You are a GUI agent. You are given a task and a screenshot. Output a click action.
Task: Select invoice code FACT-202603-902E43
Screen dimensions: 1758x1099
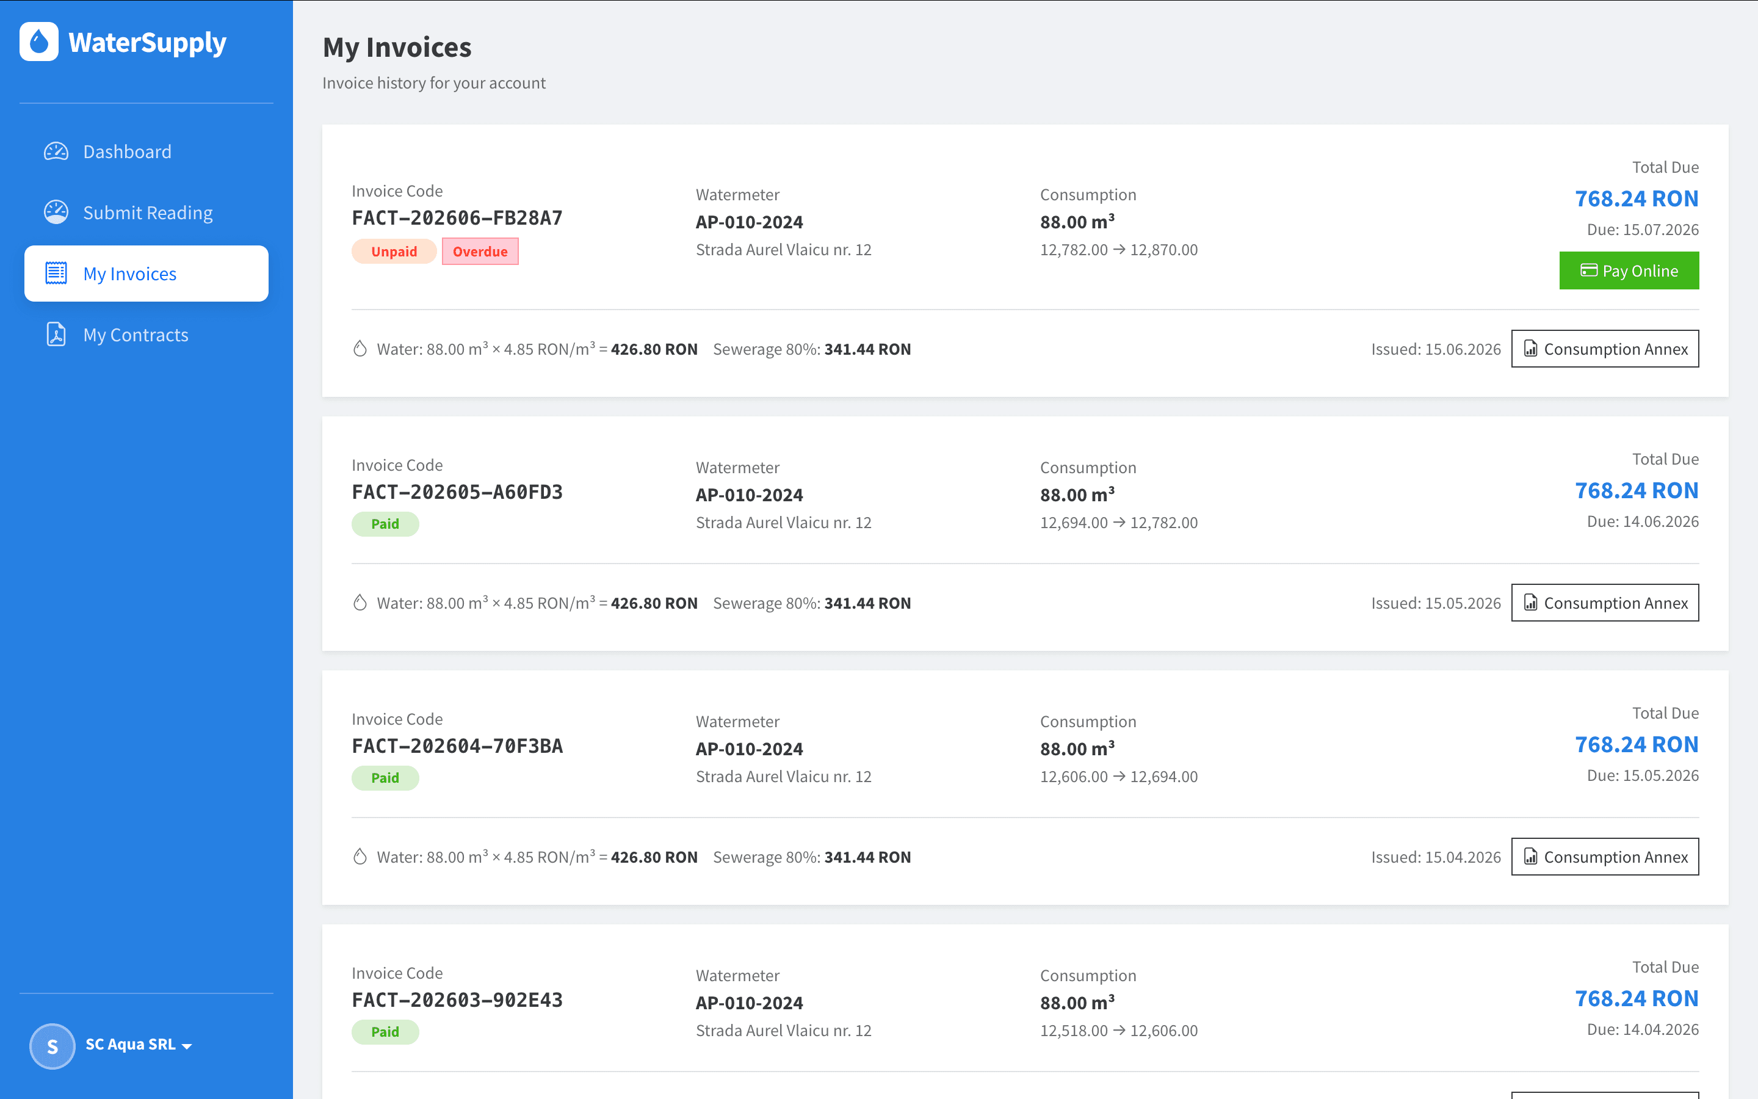(x=457, y=1000)
